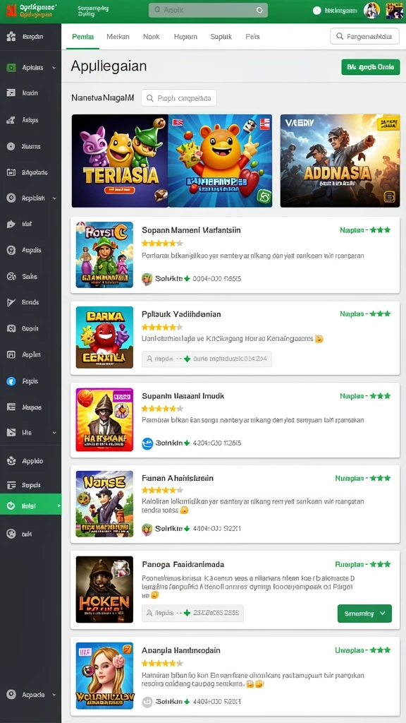The width and height of the screenshot is (406, 723).
Task: Switch to the Suplak tab
Action: (x=221, y=37)
